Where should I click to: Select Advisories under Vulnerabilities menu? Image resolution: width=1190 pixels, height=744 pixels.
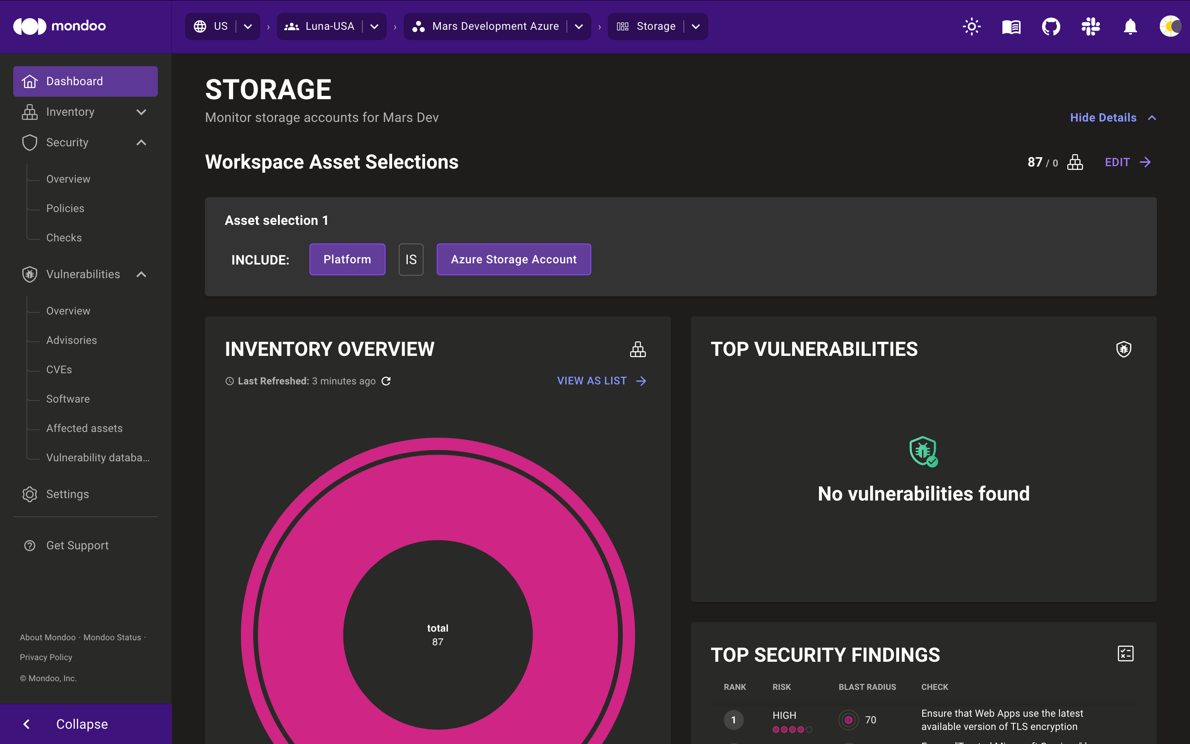click(x=72, y=339)
